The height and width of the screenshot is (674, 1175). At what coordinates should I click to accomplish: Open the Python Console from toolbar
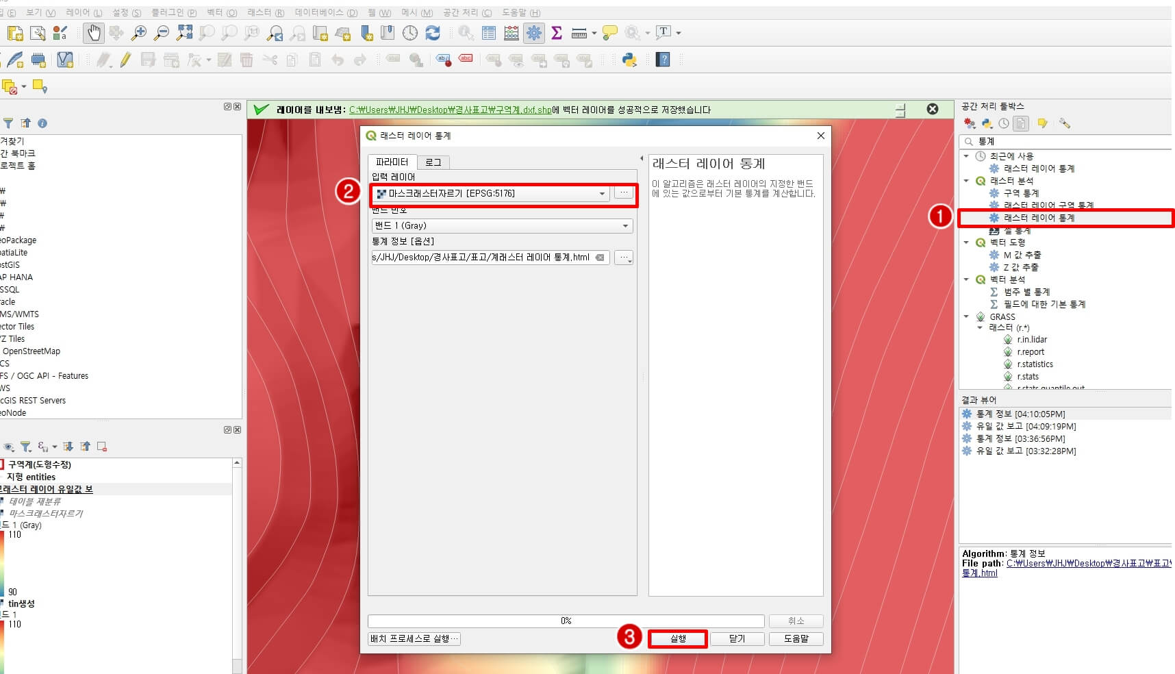pyautogui.click(x=629, y=60)
